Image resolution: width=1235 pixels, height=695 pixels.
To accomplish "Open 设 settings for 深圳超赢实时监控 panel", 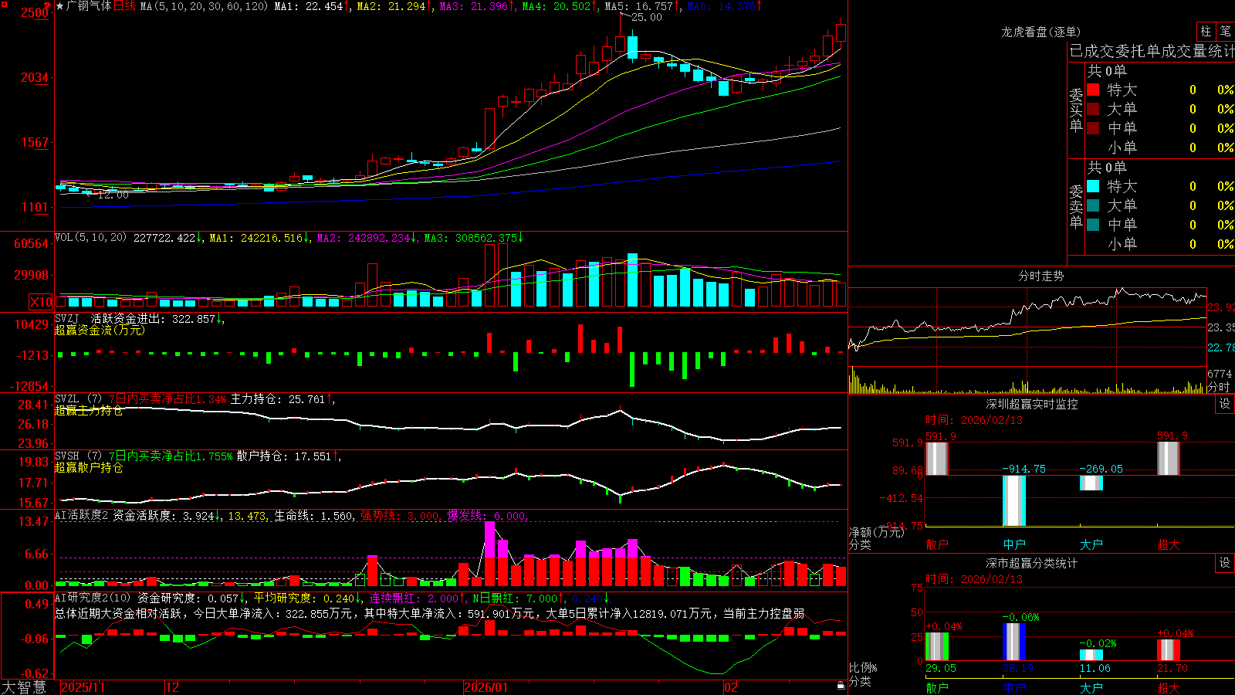I will (1225, 404).
